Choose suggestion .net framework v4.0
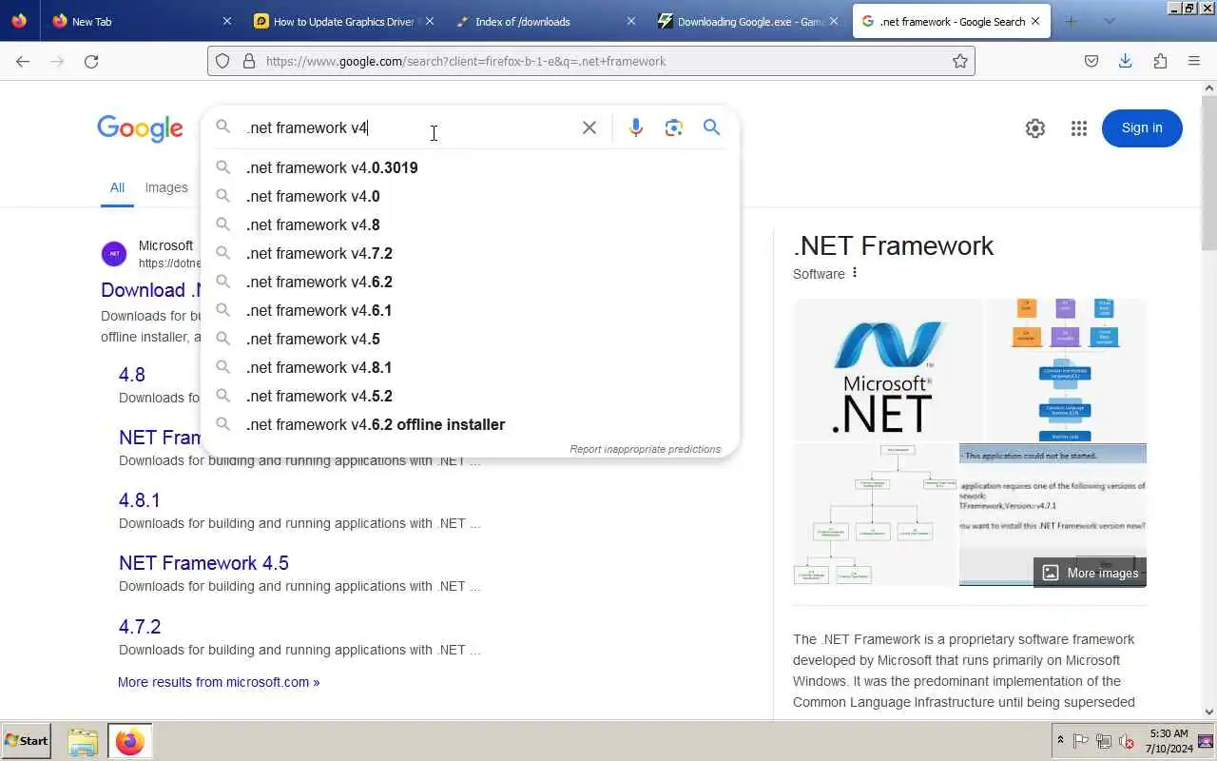 pyautogui.click(x=470, y=196)
